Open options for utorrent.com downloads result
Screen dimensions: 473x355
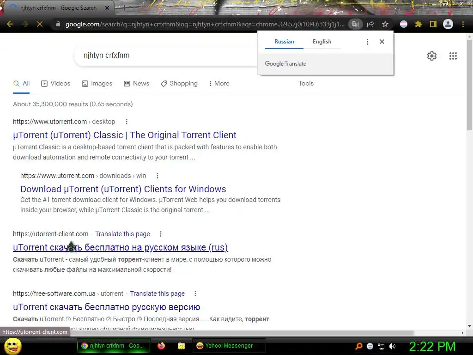pos(157,176)
